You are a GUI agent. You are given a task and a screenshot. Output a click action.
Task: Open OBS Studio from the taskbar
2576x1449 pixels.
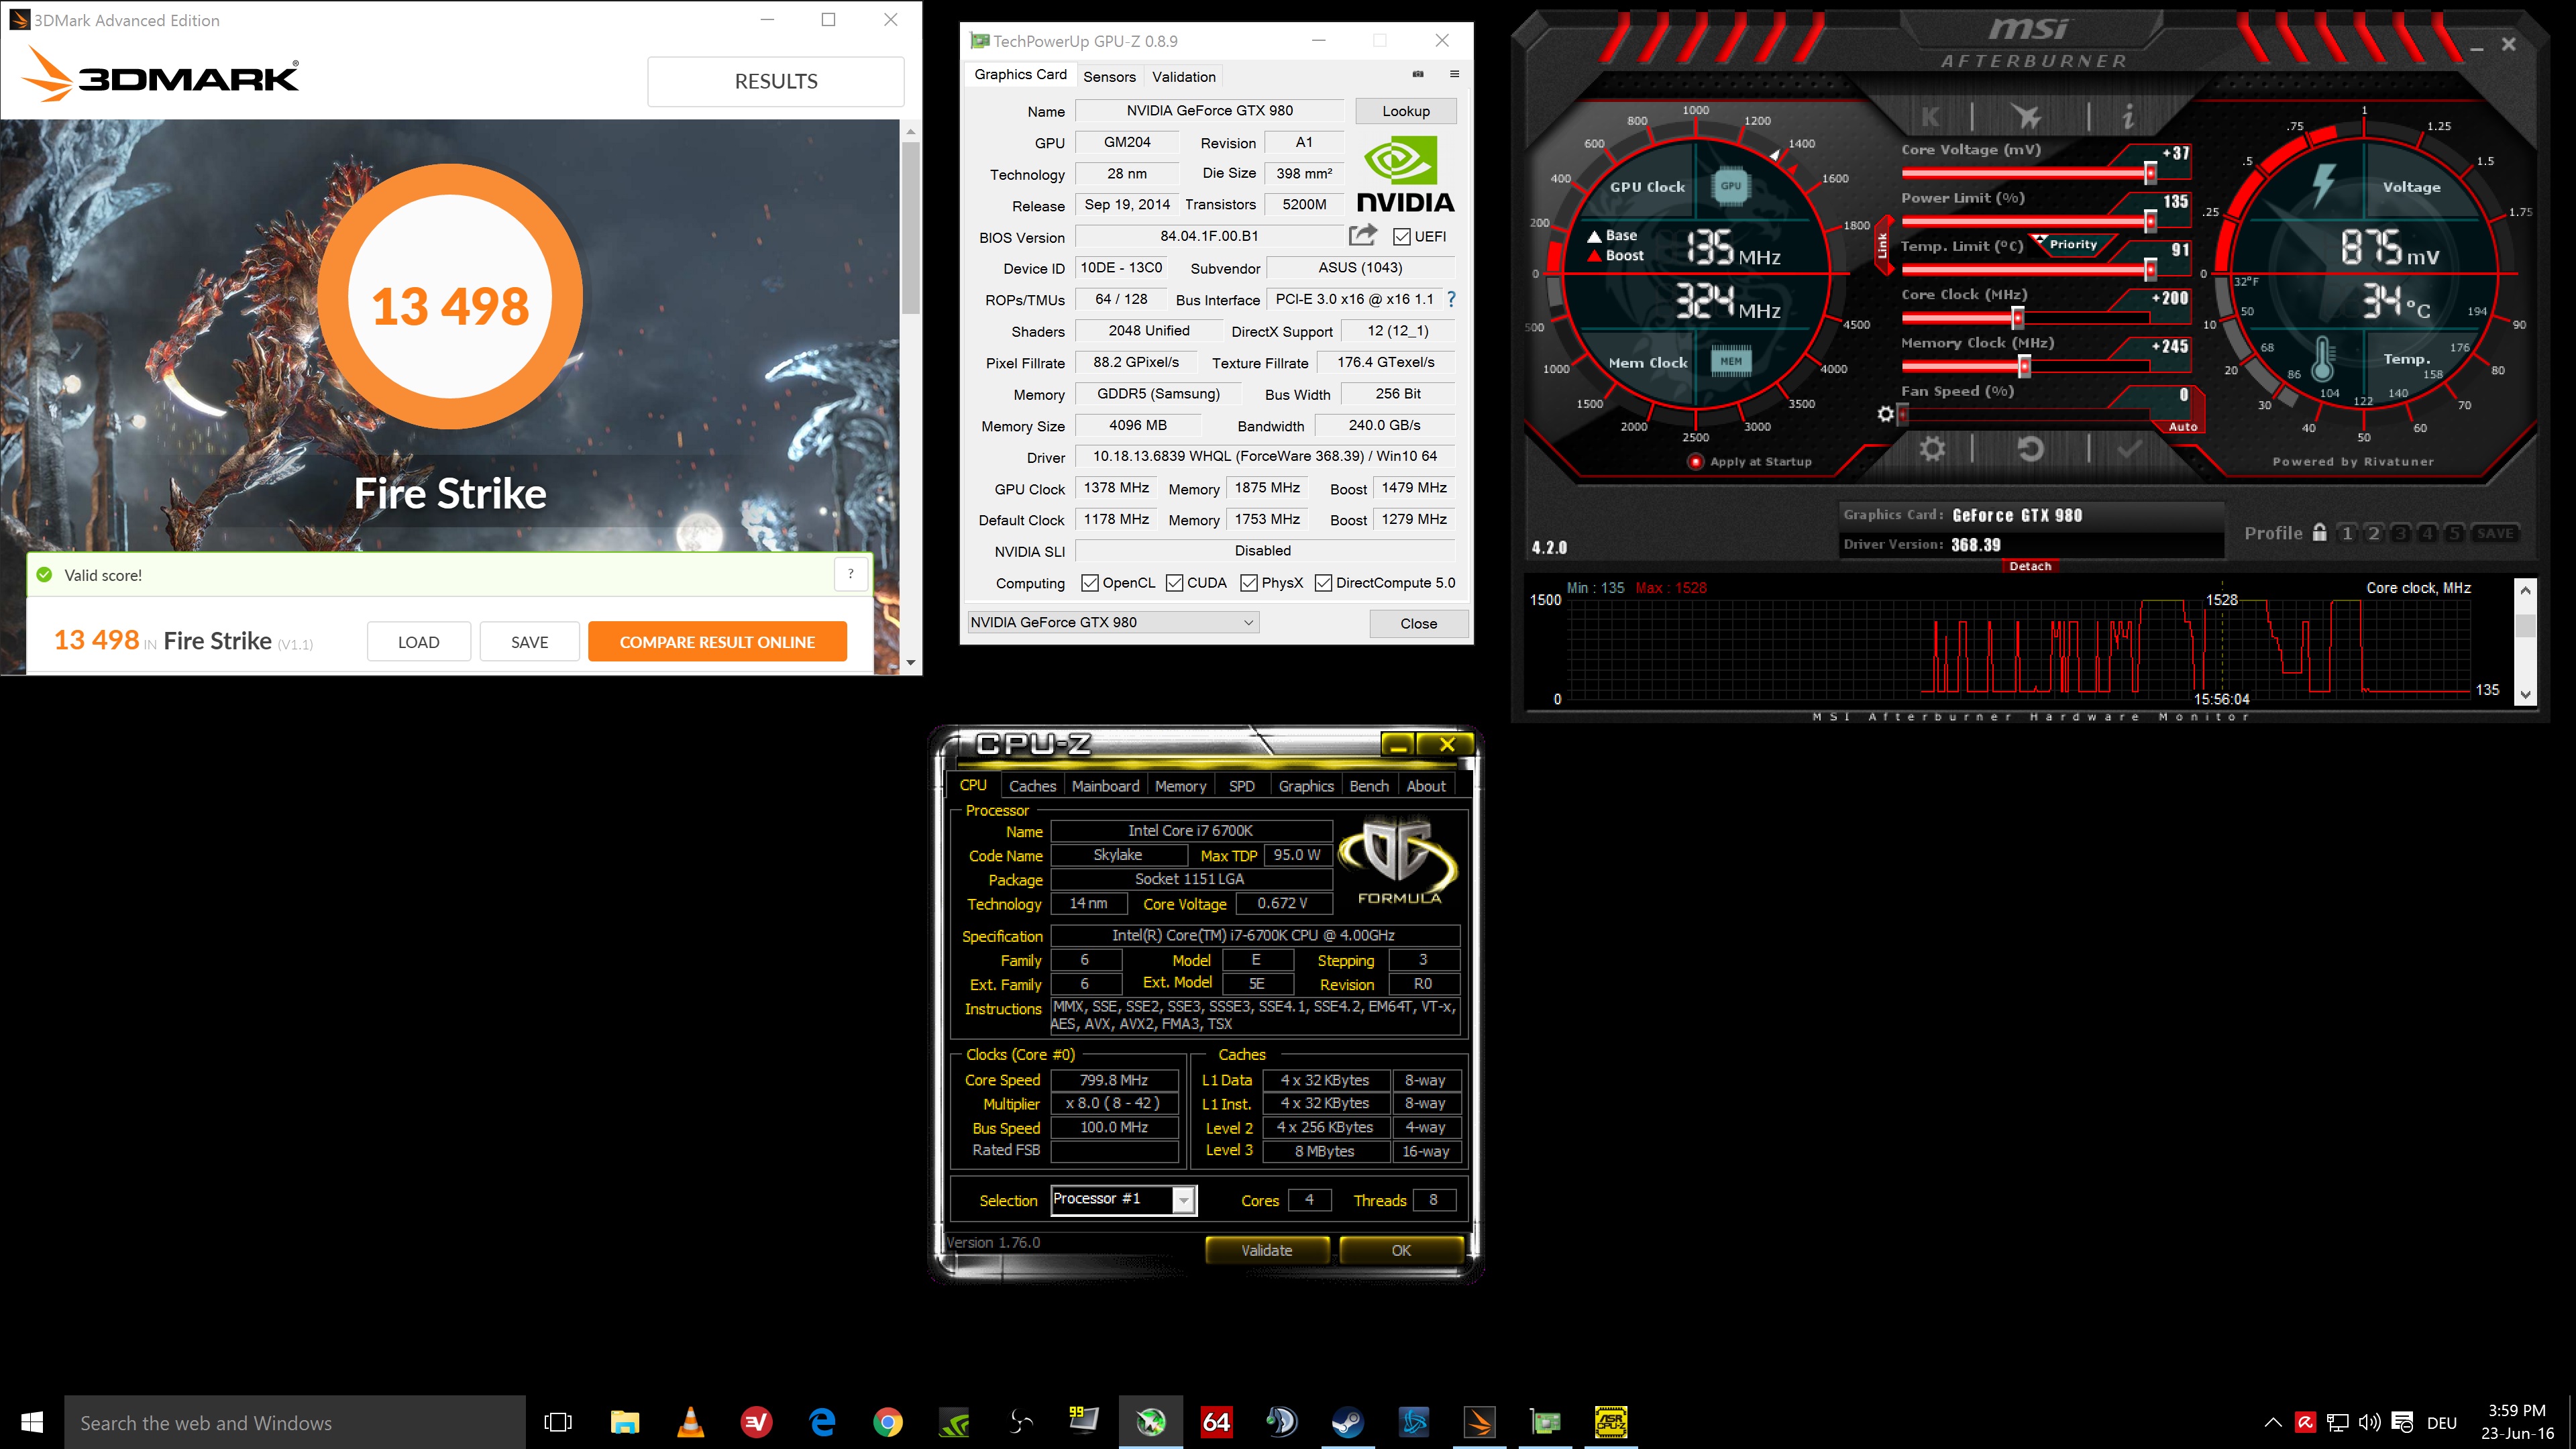point(1020,1422)
